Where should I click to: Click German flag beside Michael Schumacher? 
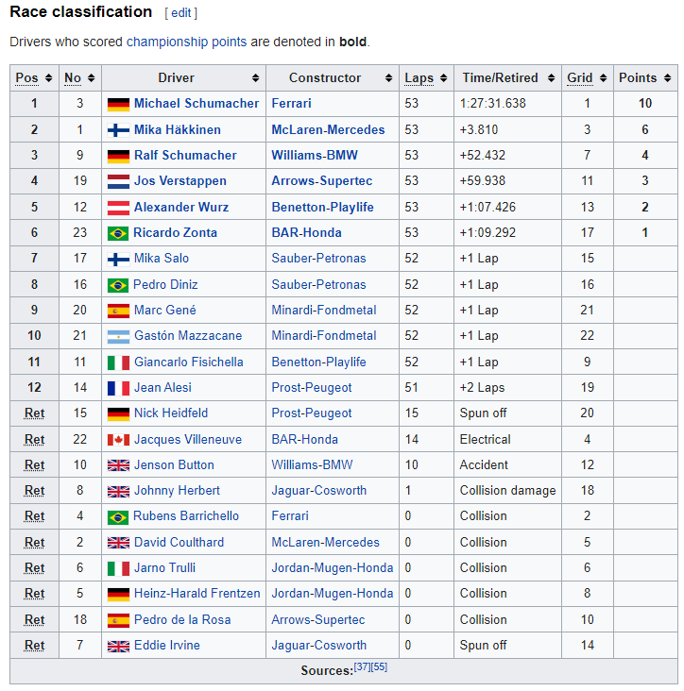pyautogui.click(x=119, y=104)
